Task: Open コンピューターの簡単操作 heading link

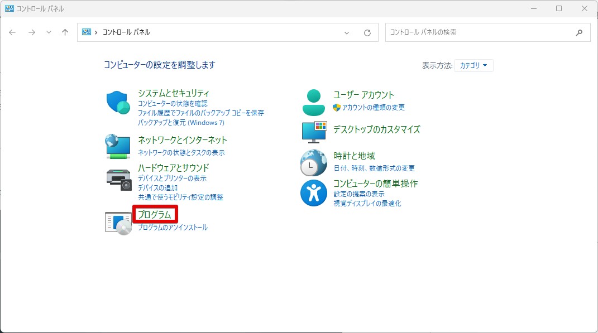Action: [x=376, y=184]
